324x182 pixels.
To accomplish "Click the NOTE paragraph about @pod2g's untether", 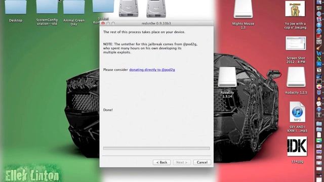I will 150,48.
